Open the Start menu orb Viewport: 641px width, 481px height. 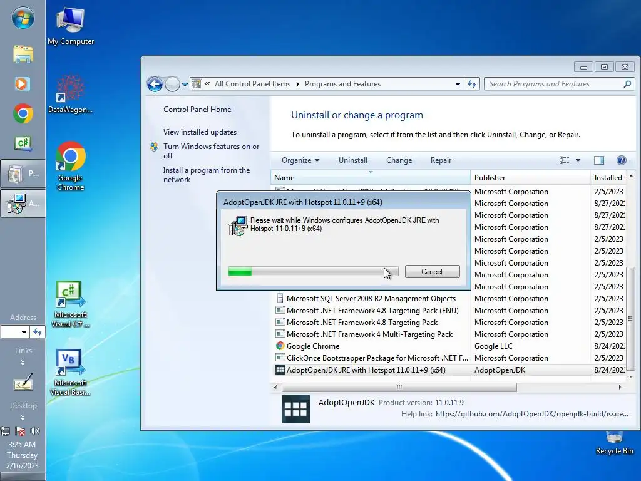(23, 18)
